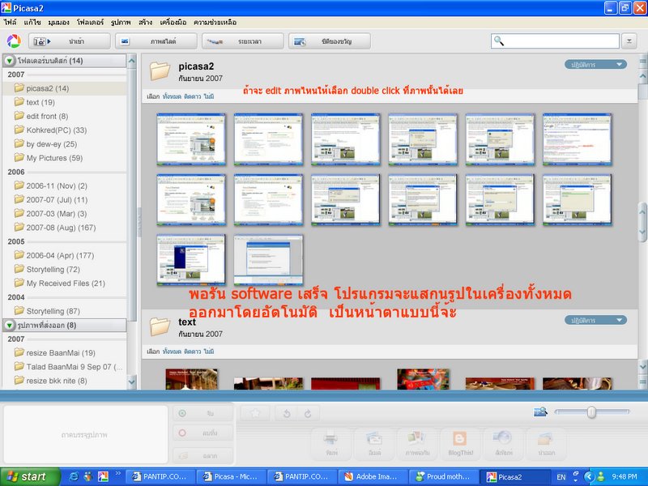648x486 pixels.
Task: Open the รูปภาพ menu
Action: point(121,23)
